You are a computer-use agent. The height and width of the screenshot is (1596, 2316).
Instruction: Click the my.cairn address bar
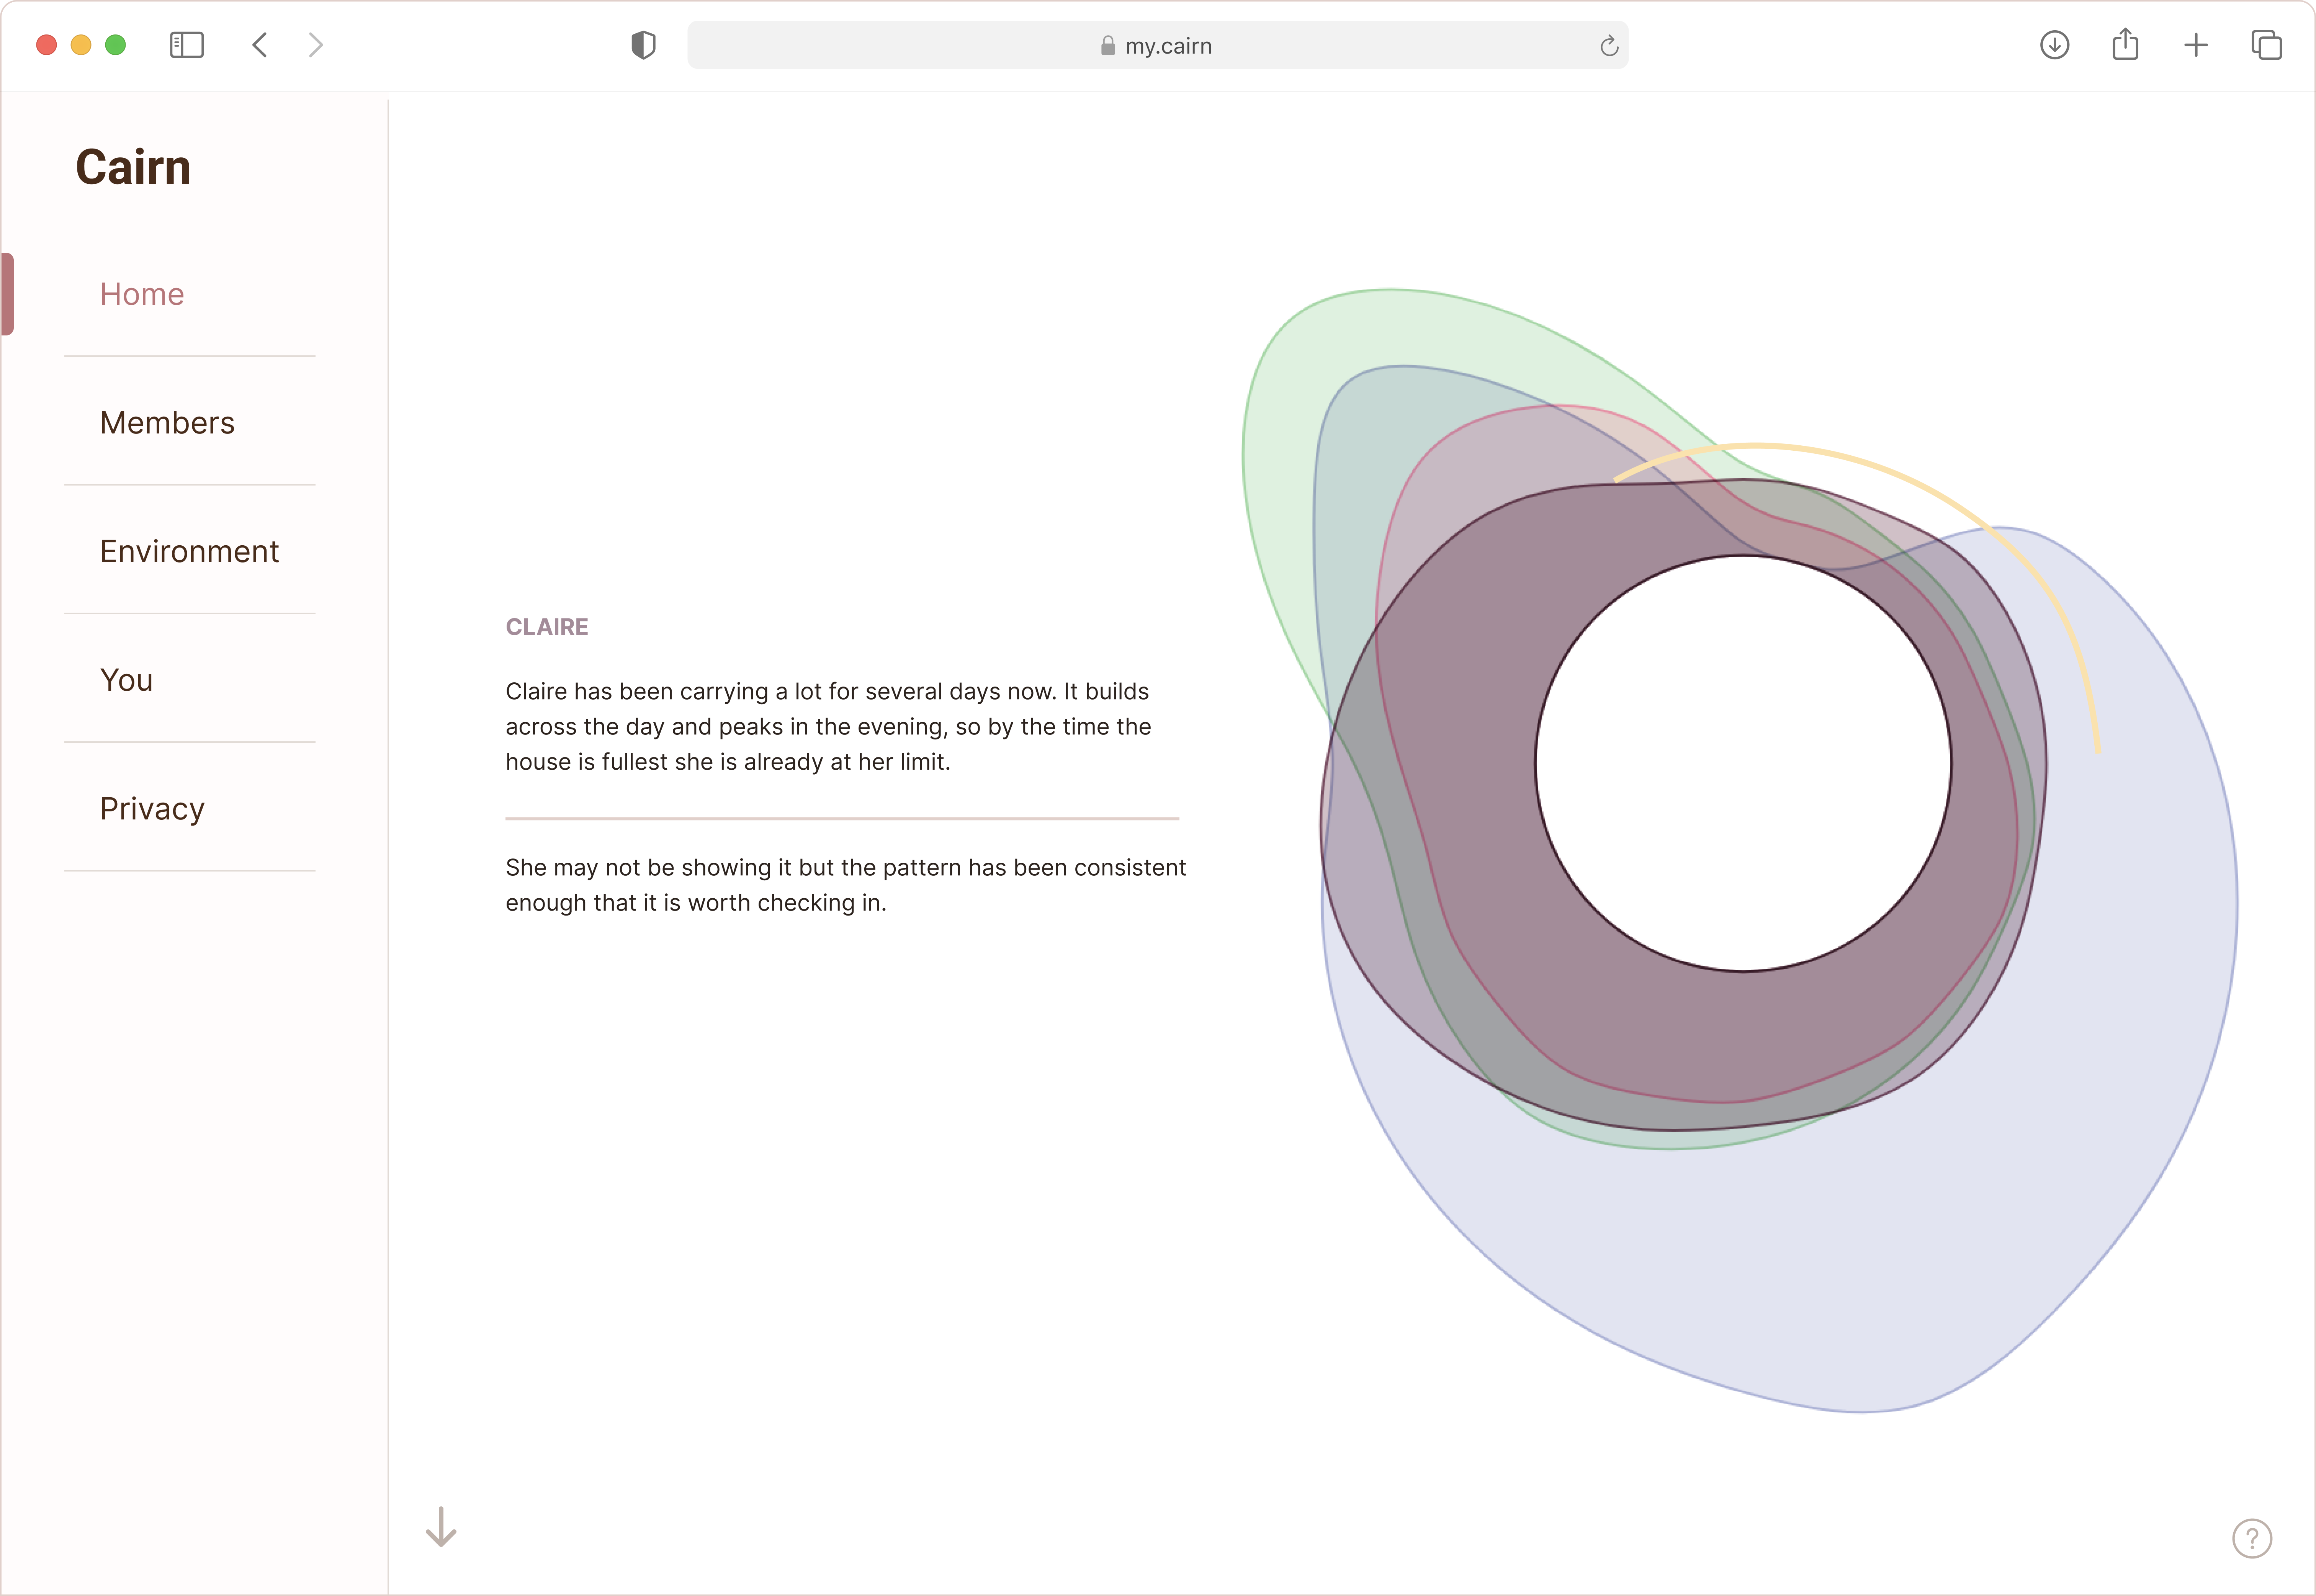click(1158, 45)
